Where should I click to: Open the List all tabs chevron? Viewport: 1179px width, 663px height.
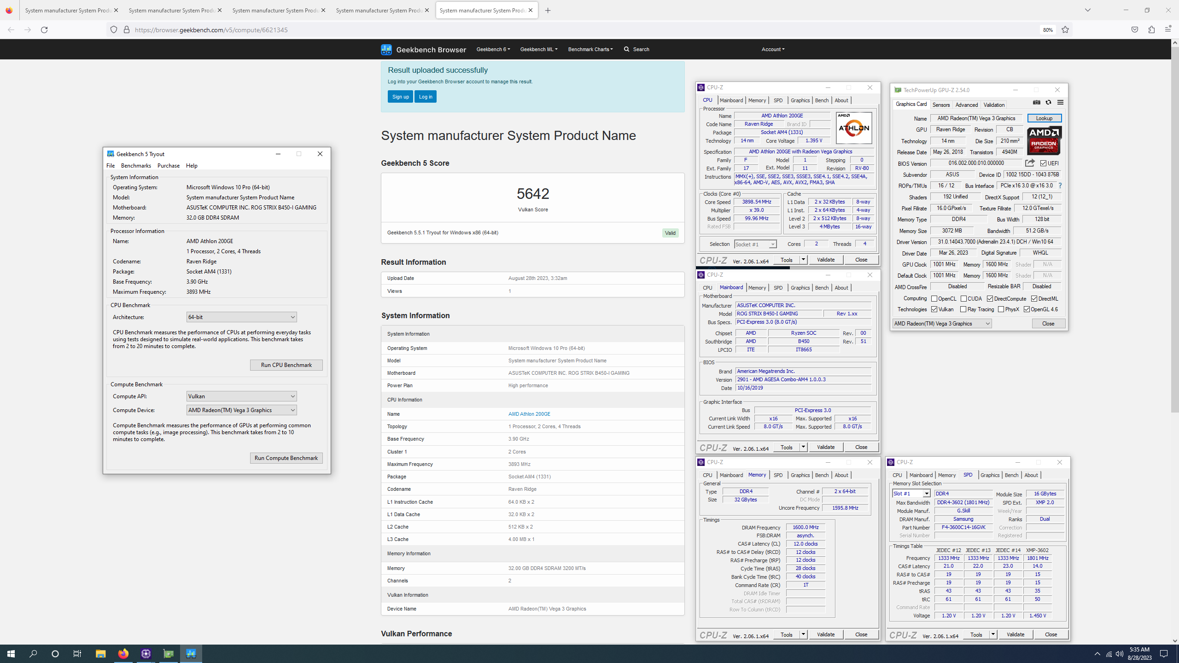click(1088, 10)
